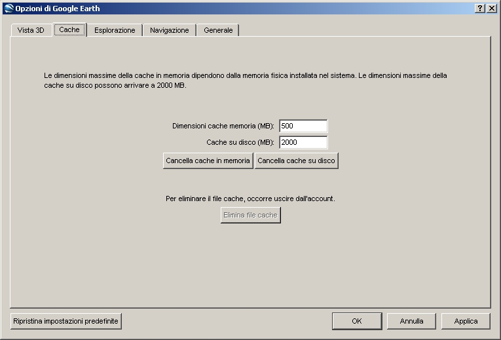Close the Opzioni di Google Earth dialog
Viewport: 501px width, 340px height.
tap(491, 9)
